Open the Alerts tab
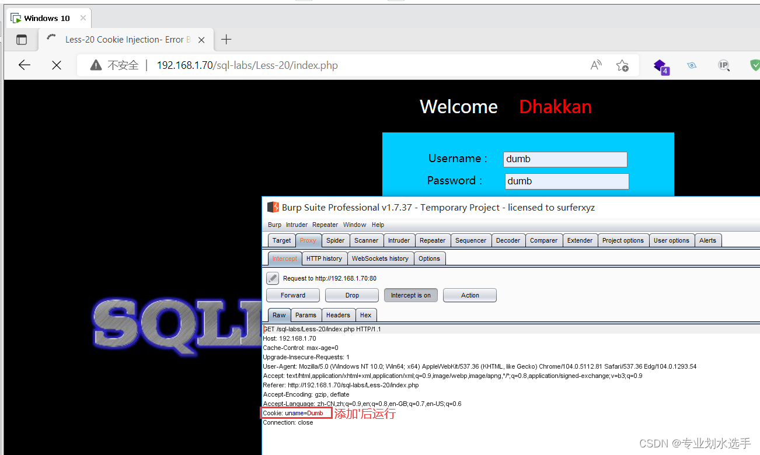This screenshot has width=760, height=455. (x=707, y=240)
